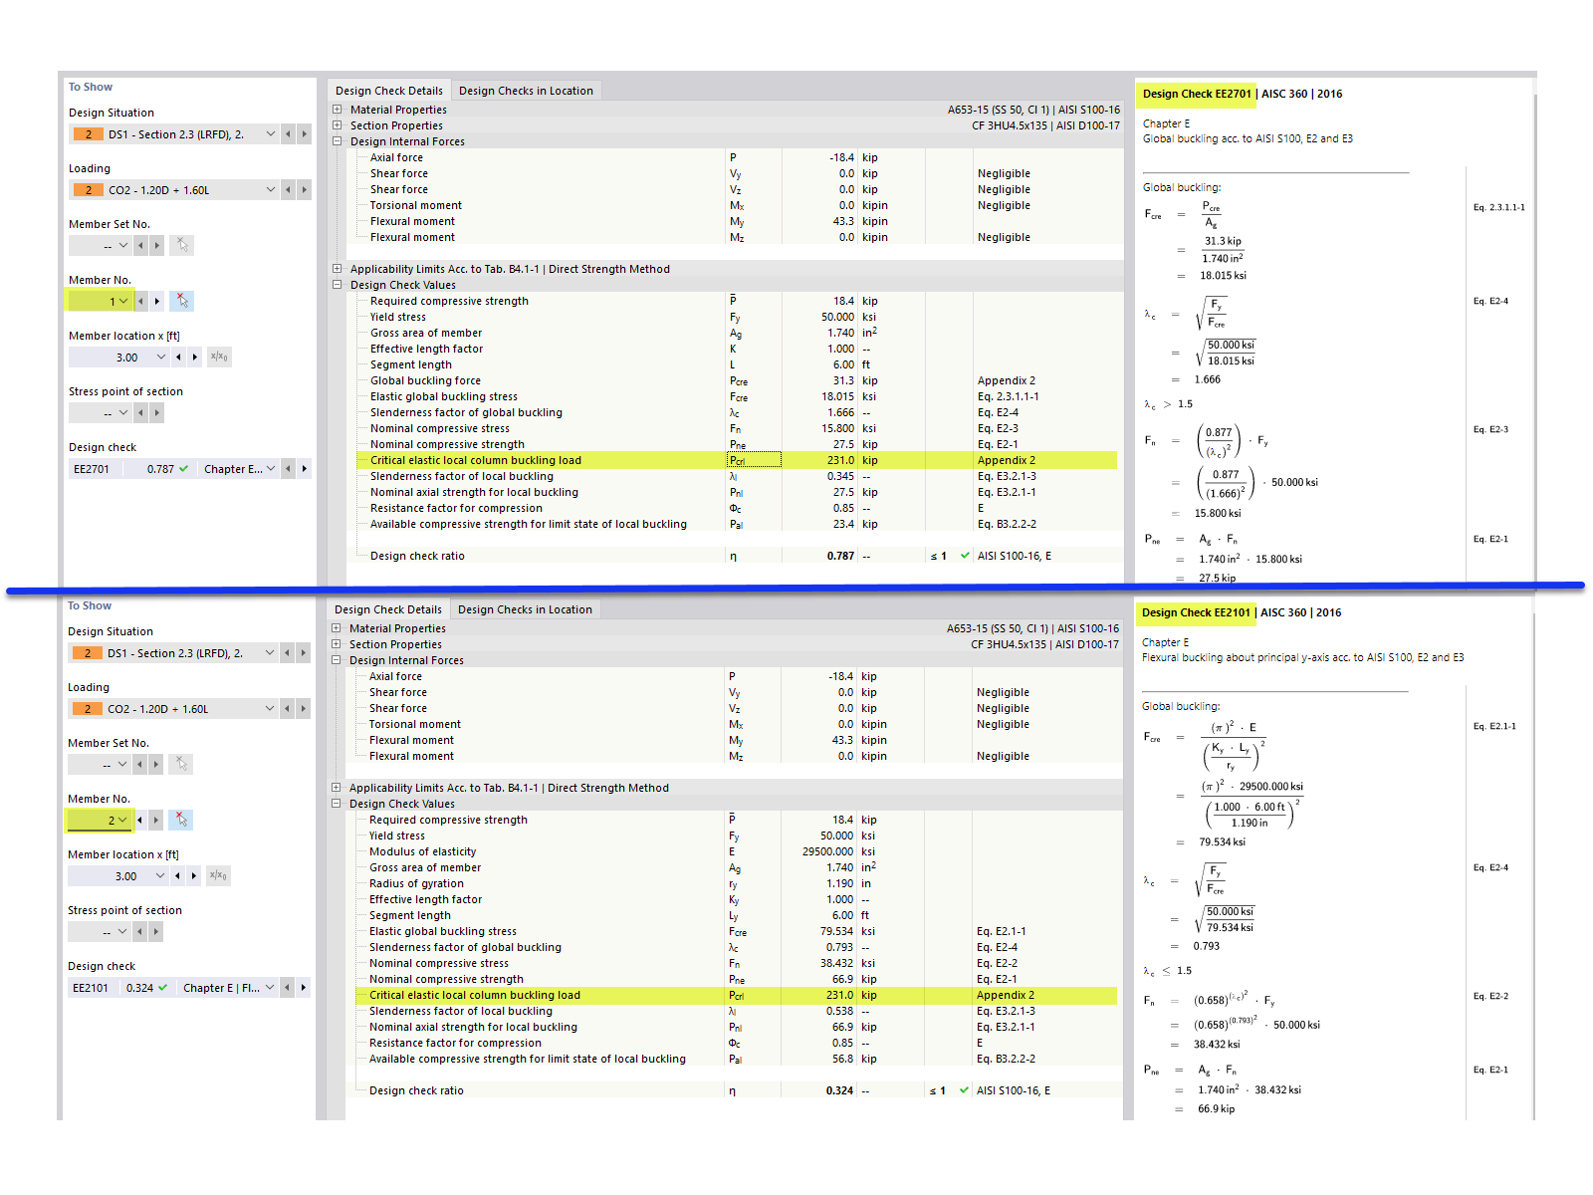Image resolution: width=1593 pixels, height=1195 pixels.
Task: Click previous Design Situation arrow in upper panel
Action: pyautogui.click(x=289, y=133)
